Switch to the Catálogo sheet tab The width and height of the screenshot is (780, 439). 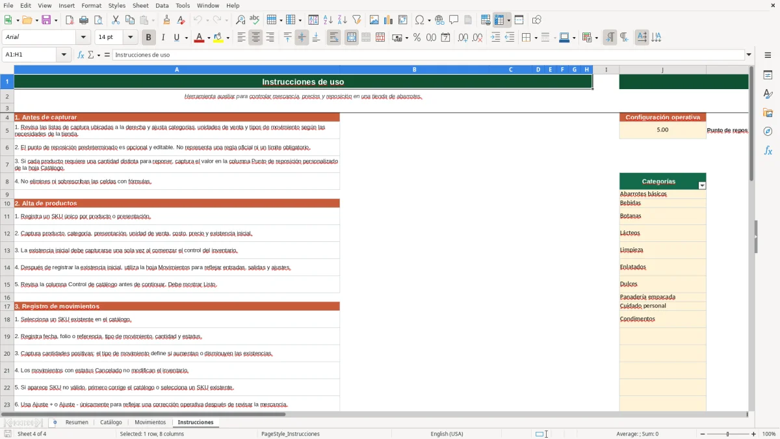click(111, 422)
